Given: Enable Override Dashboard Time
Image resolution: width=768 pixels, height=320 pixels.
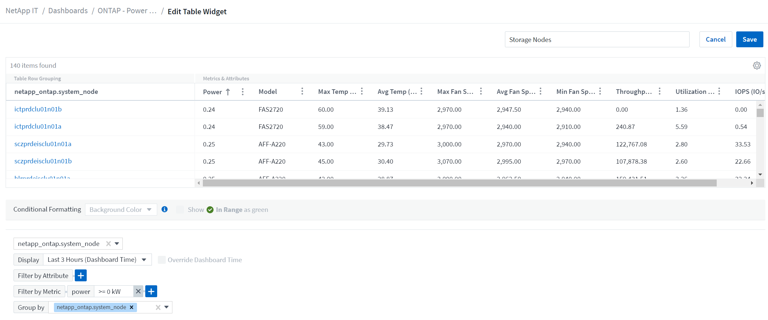Looking at the screenshot, I should pos(161,260).
